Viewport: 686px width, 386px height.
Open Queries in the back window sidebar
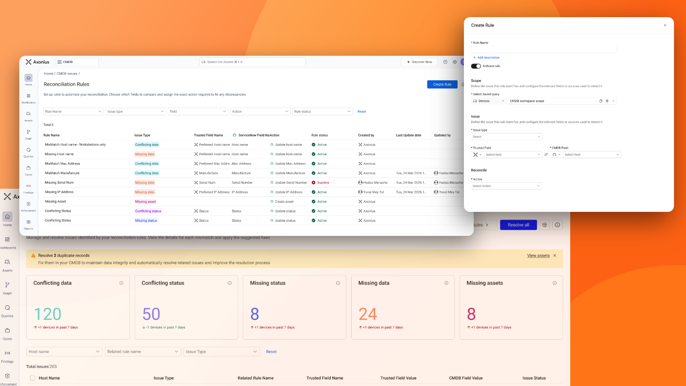tap(7, 311)
